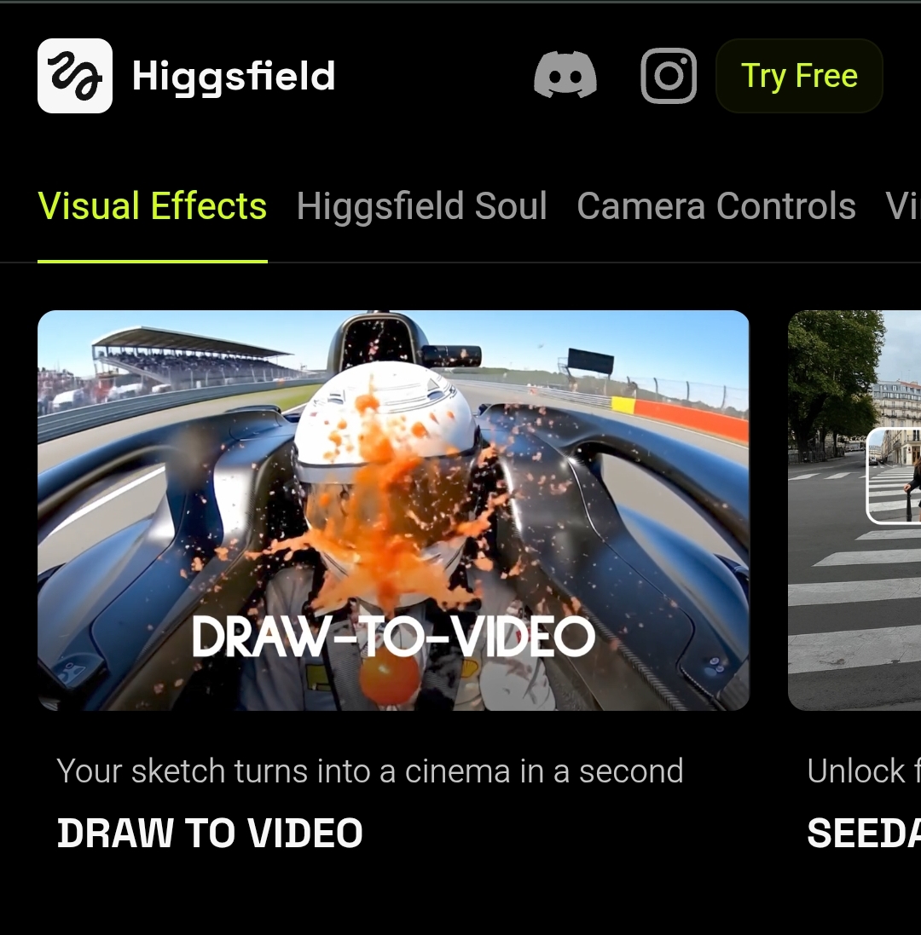The image size is (921, 935).
Task: Click the Higgsfield brand name text
Action: click(233, 77)
